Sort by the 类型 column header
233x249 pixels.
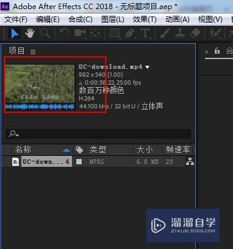coord(98,150)
